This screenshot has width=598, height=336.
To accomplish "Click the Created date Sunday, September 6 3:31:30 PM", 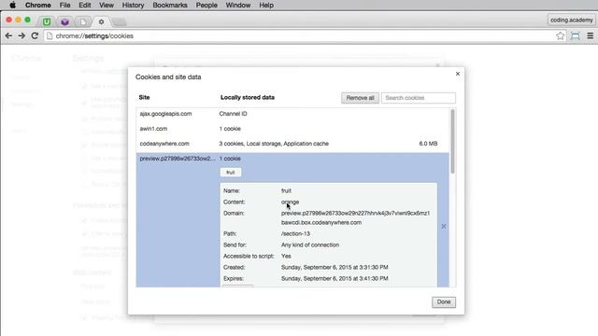I will click(335, 268).
